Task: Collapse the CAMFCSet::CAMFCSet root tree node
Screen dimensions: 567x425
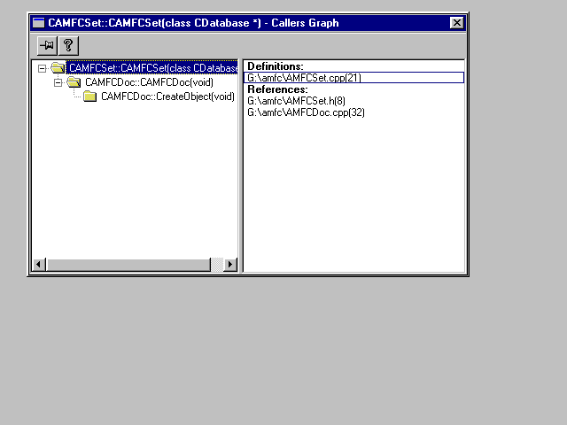Action: [43, 67]
